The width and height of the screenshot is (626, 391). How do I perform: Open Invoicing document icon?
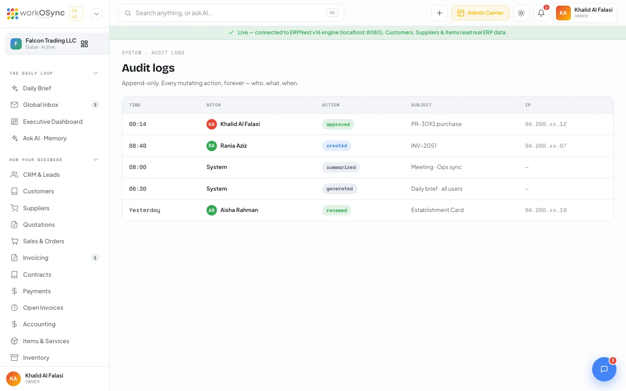coord(14,258)
